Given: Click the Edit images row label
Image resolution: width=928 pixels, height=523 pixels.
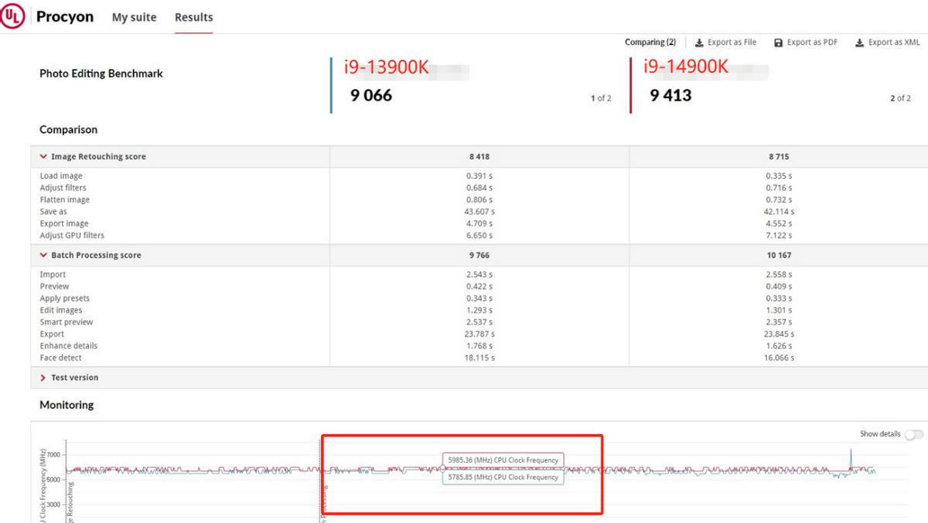Looking at the screenshot, I should coord(61,310).
